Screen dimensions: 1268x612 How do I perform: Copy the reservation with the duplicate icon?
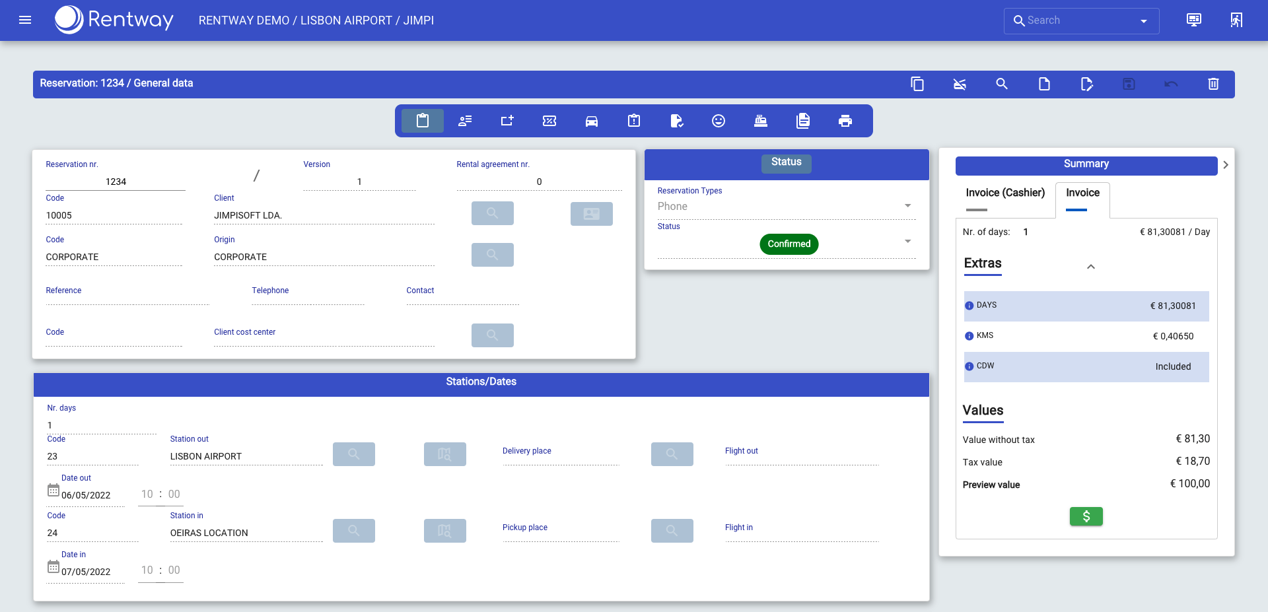click(917, 84)
